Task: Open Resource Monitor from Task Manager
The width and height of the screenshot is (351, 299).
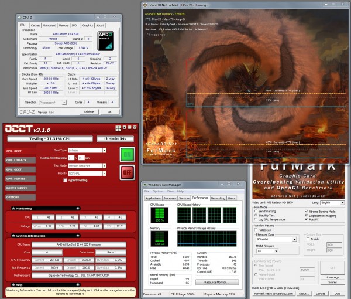Action: 217,282
